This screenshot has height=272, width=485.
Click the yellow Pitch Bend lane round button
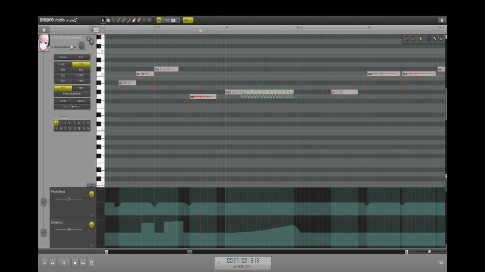(91, 194)
